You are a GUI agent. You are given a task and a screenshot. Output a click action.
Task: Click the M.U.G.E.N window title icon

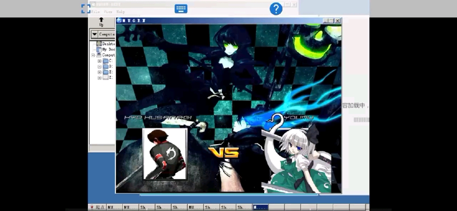[x=119, y=20]
